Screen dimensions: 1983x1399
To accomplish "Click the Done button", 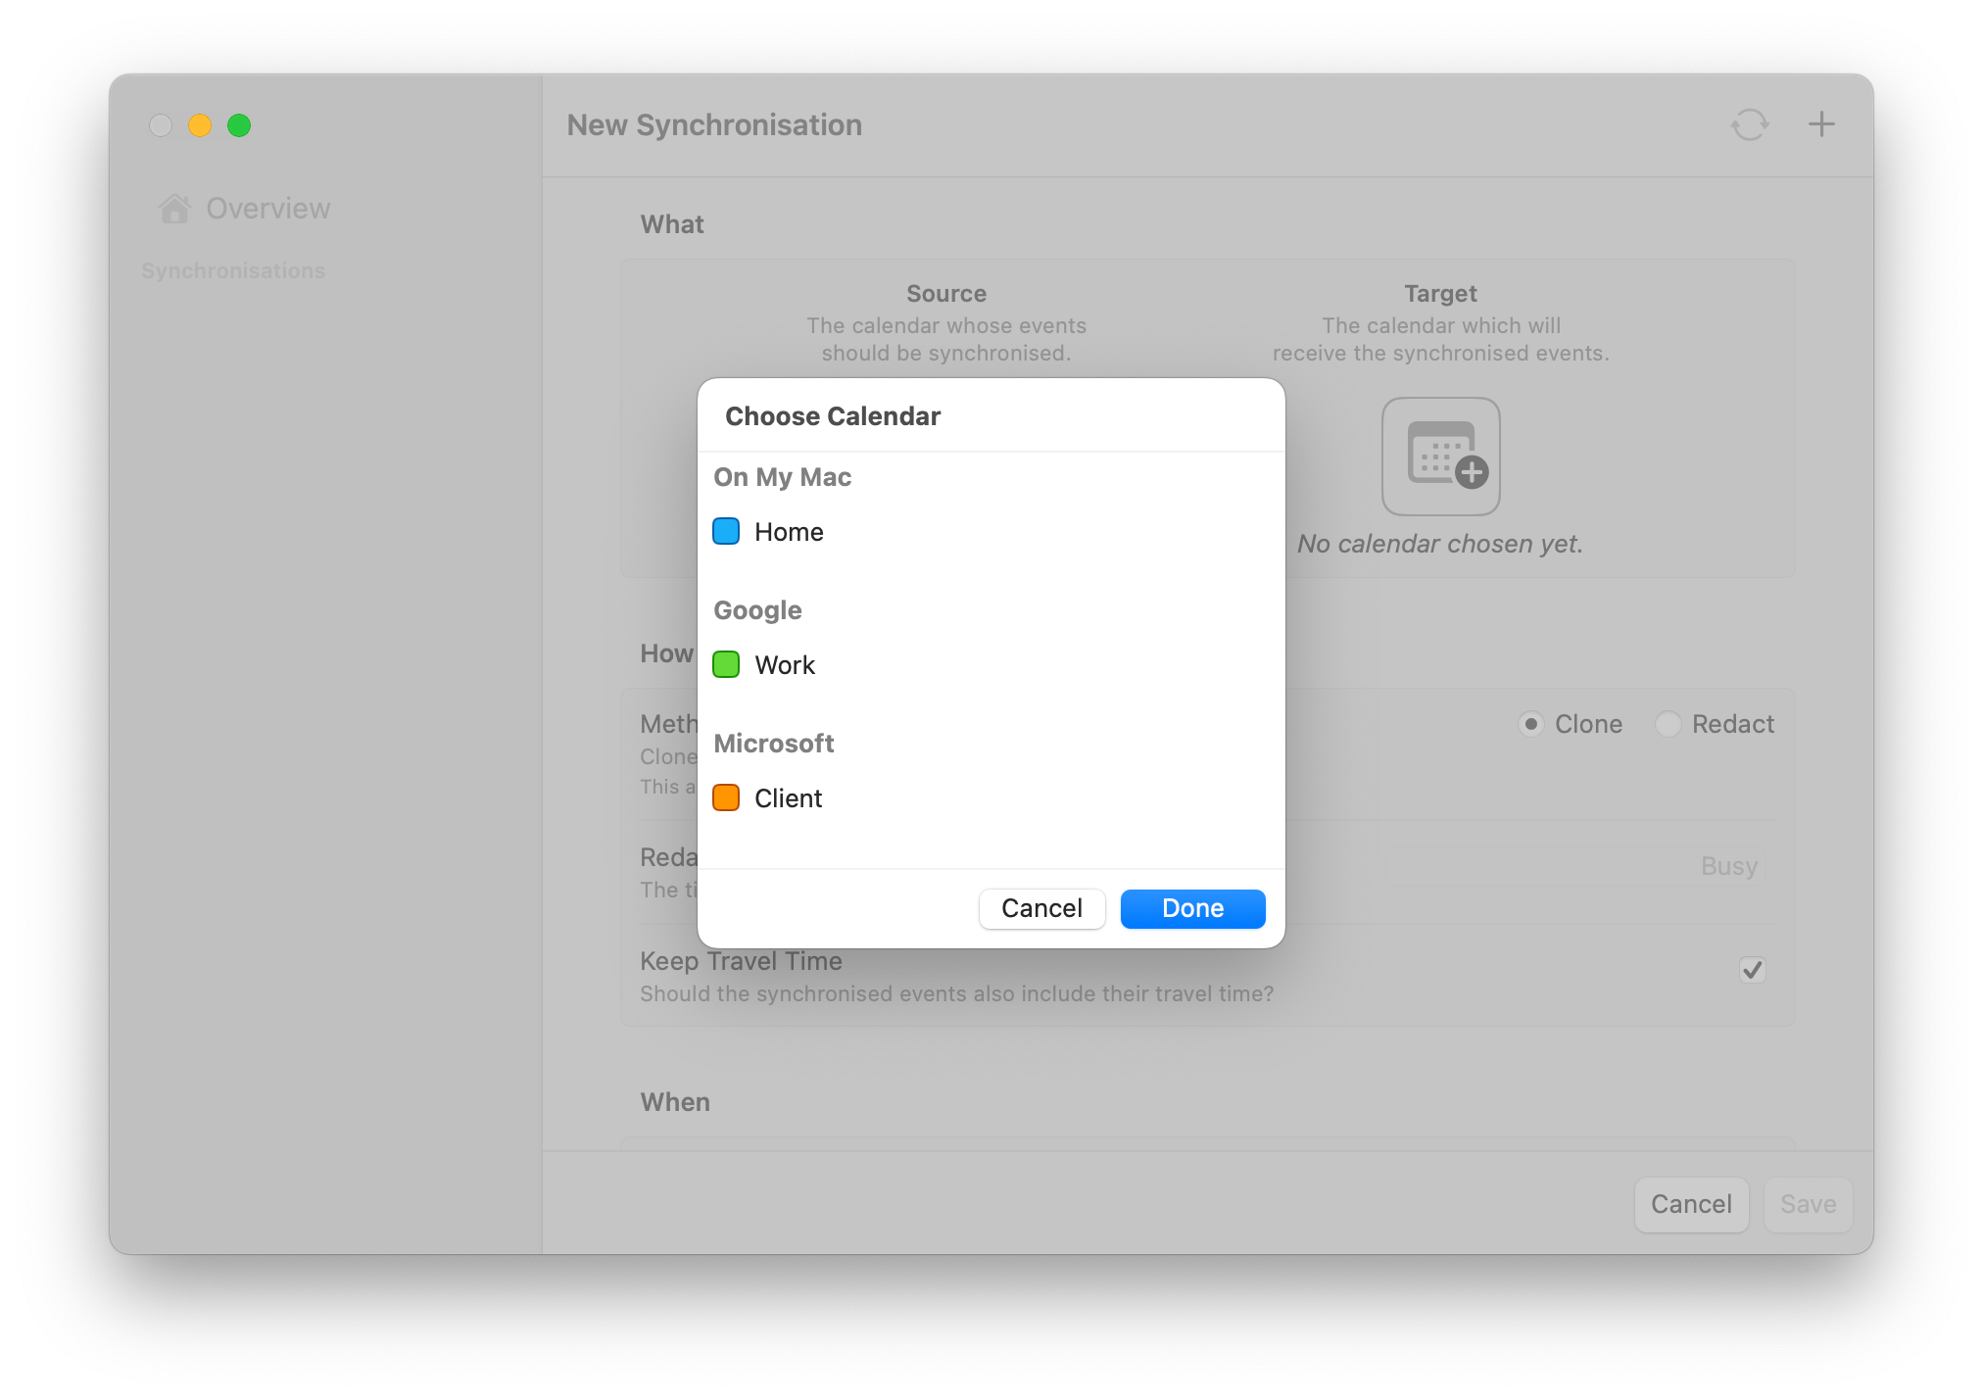I will [1191, 908].
